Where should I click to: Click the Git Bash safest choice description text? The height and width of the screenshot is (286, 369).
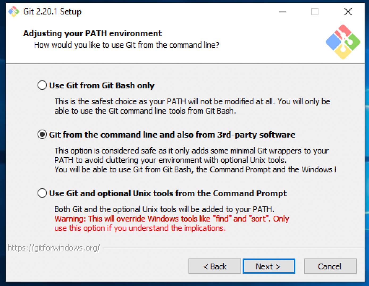(x=192, y=106)
